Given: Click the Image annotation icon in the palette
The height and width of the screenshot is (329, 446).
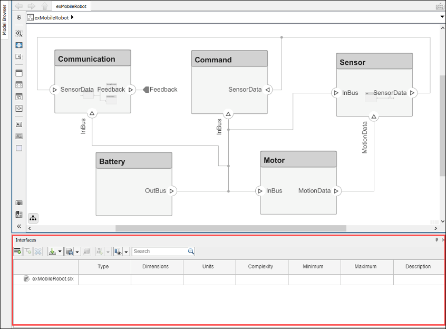Looking at the screenshot, I should [x=19, y=136].
